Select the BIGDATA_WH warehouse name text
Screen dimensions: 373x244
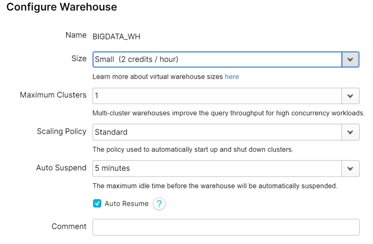pos(116,37)
